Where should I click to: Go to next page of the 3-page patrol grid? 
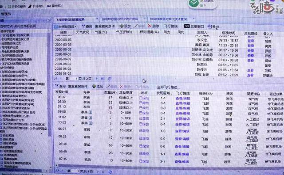(97, 79)
